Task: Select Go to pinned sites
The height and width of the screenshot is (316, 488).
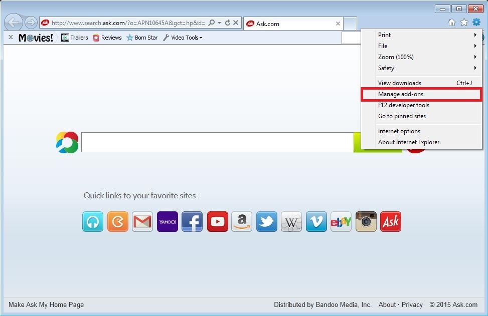Action: 422,116
